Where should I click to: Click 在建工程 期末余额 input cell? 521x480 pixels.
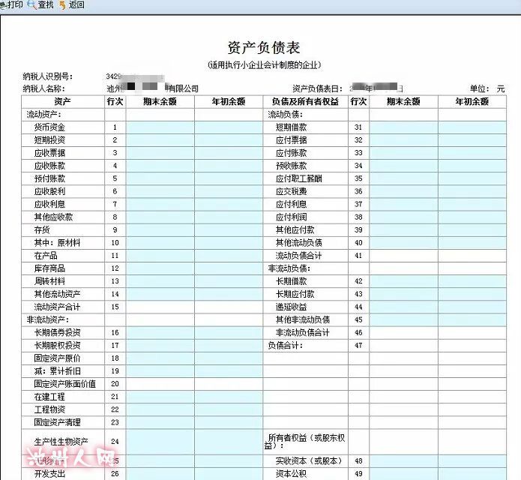(160, 397)
